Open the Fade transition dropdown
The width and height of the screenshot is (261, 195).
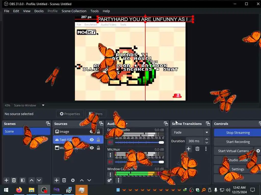(x=190, y=132)
